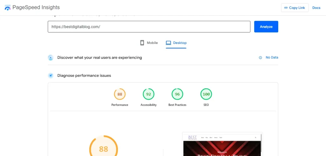326x156 pixels.
Task: Click the laptop icon beside Desktop
Action: coord(168,43)
